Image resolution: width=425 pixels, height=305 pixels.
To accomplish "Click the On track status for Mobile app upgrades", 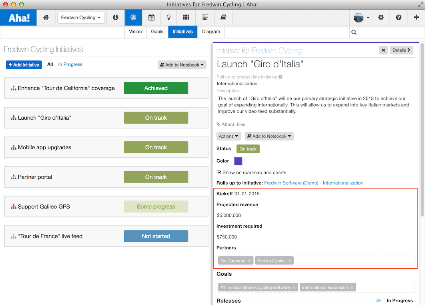I will coord(156,147).
